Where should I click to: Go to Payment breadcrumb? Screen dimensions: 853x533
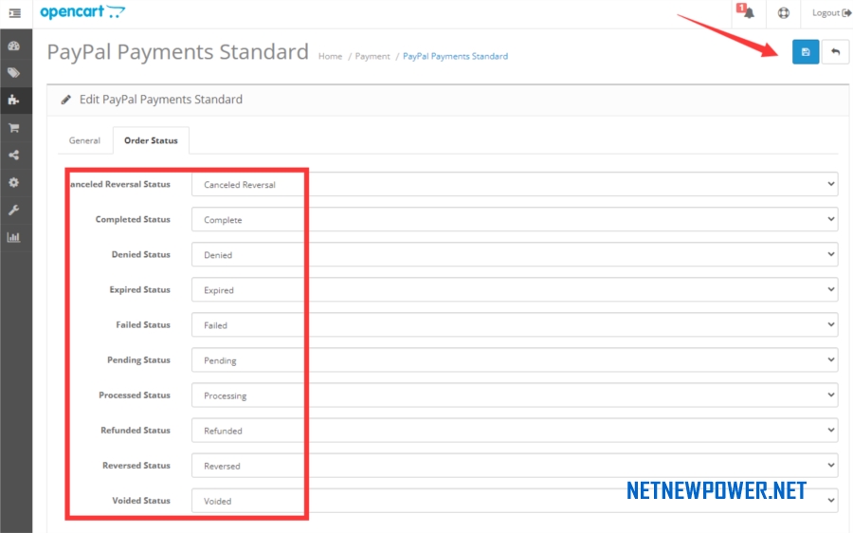coord(372,56)
